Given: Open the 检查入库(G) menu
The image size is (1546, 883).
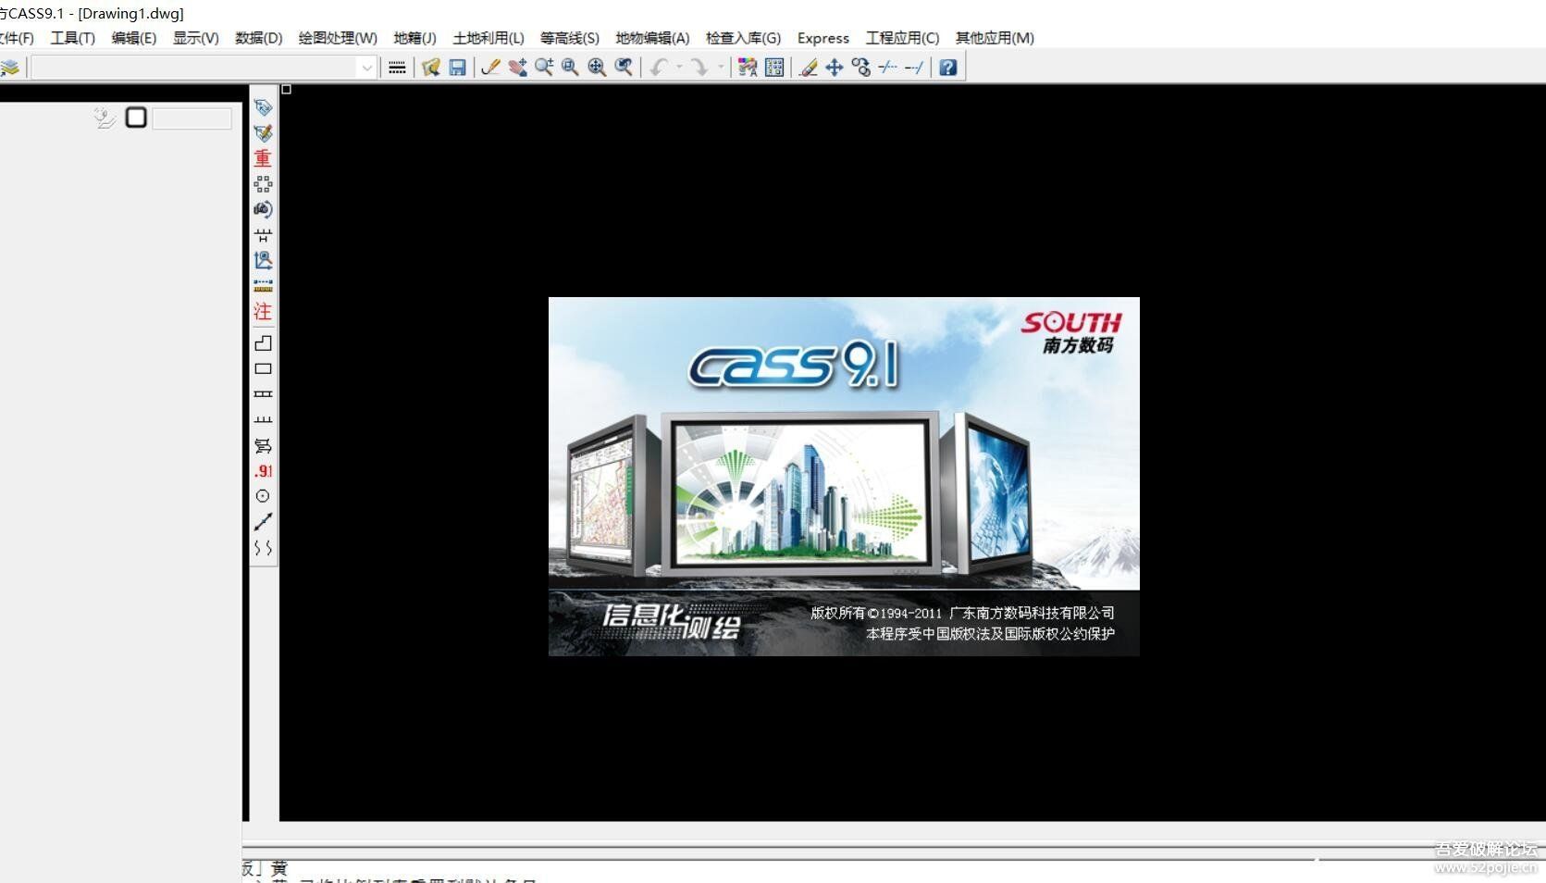Looking at the screenshot, I should [743, 38].
